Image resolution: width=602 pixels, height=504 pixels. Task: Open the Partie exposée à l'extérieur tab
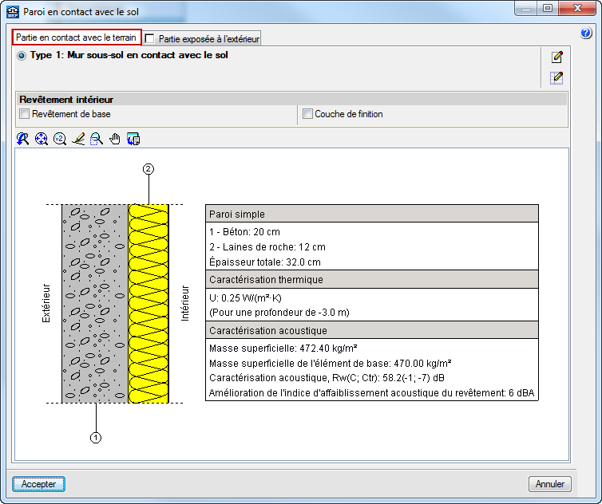pyautogui.click(x=208, y=39)
